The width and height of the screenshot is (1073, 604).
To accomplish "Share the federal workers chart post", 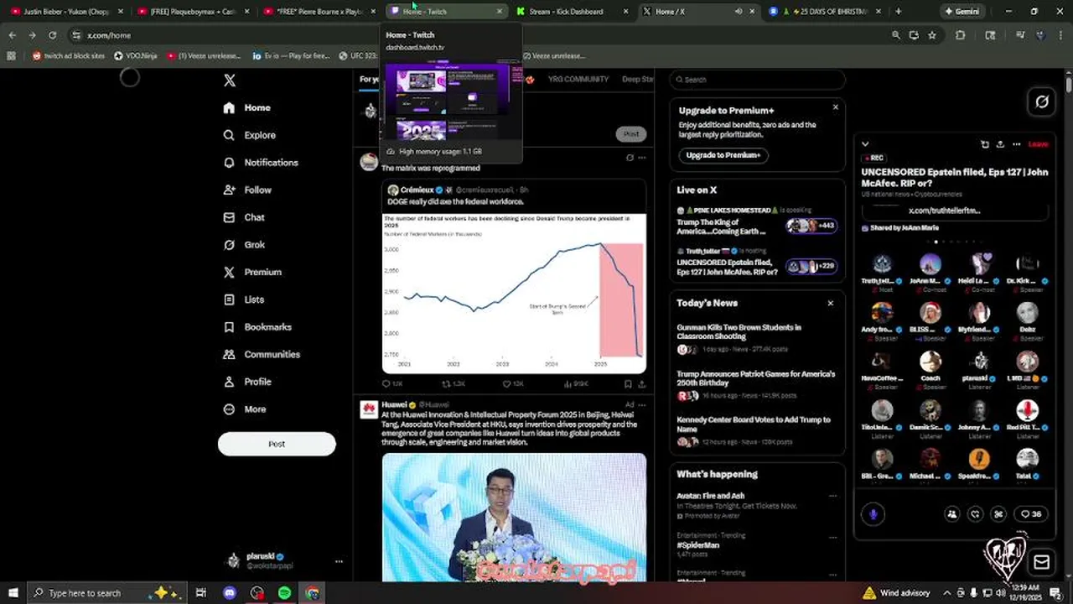I will tap(642, 384).
